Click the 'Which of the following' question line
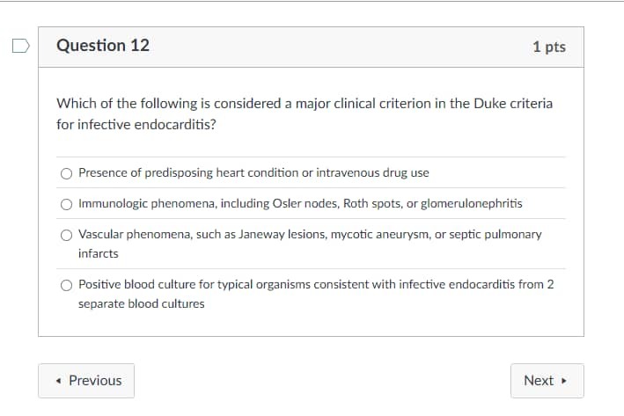The width and height of the screenshot is (624, 416). pos(305,104)
